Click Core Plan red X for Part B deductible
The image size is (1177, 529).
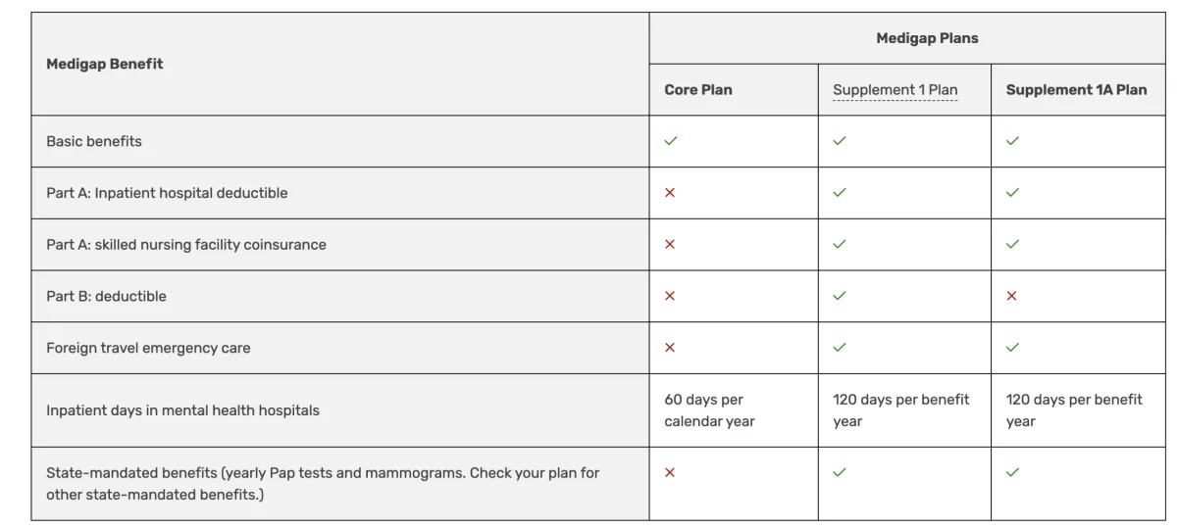(670, 296)
